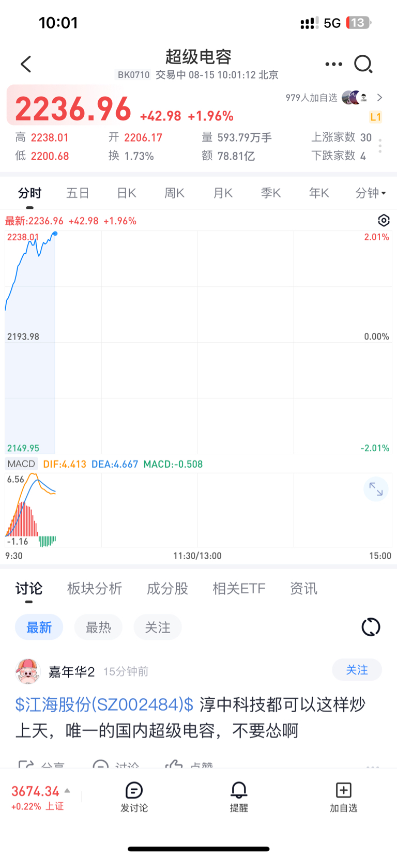Expand the 979人加自选 chevron
This screenshot has height=859, width=397.
(x=380, y=97)
